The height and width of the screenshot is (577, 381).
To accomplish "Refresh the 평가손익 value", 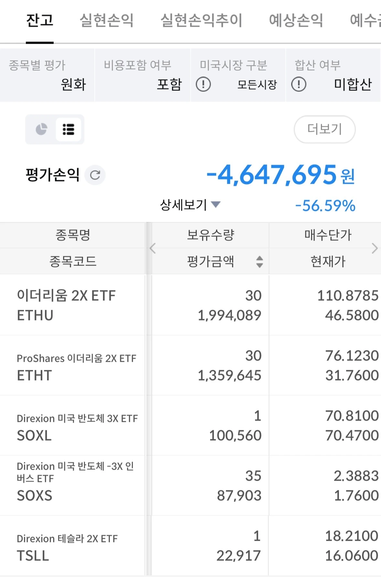I will pyautogui.click(x=95, y=175).
